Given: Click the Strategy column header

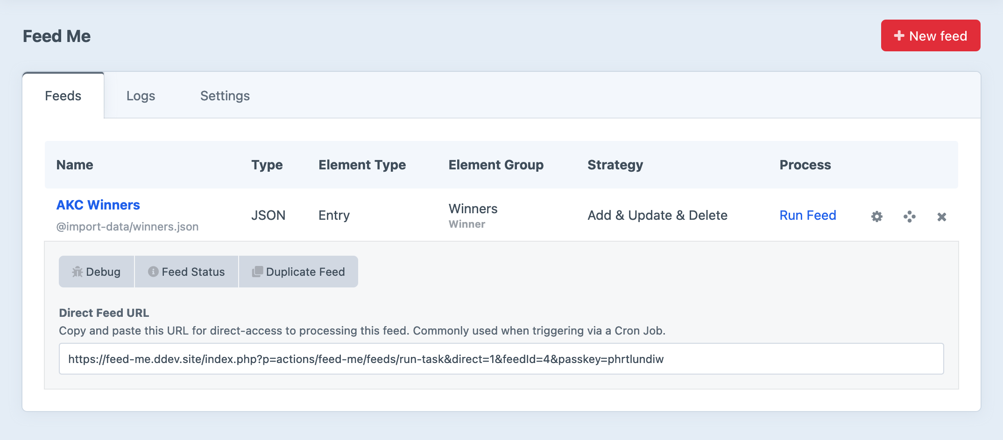Looking at the screenshot, I should [615, 165].
